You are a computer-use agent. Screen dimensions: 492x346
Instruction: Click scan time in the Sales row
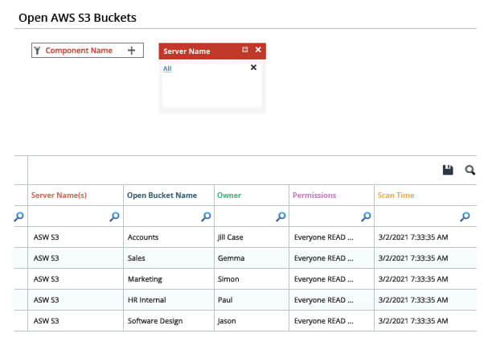(x=413, y=258)
